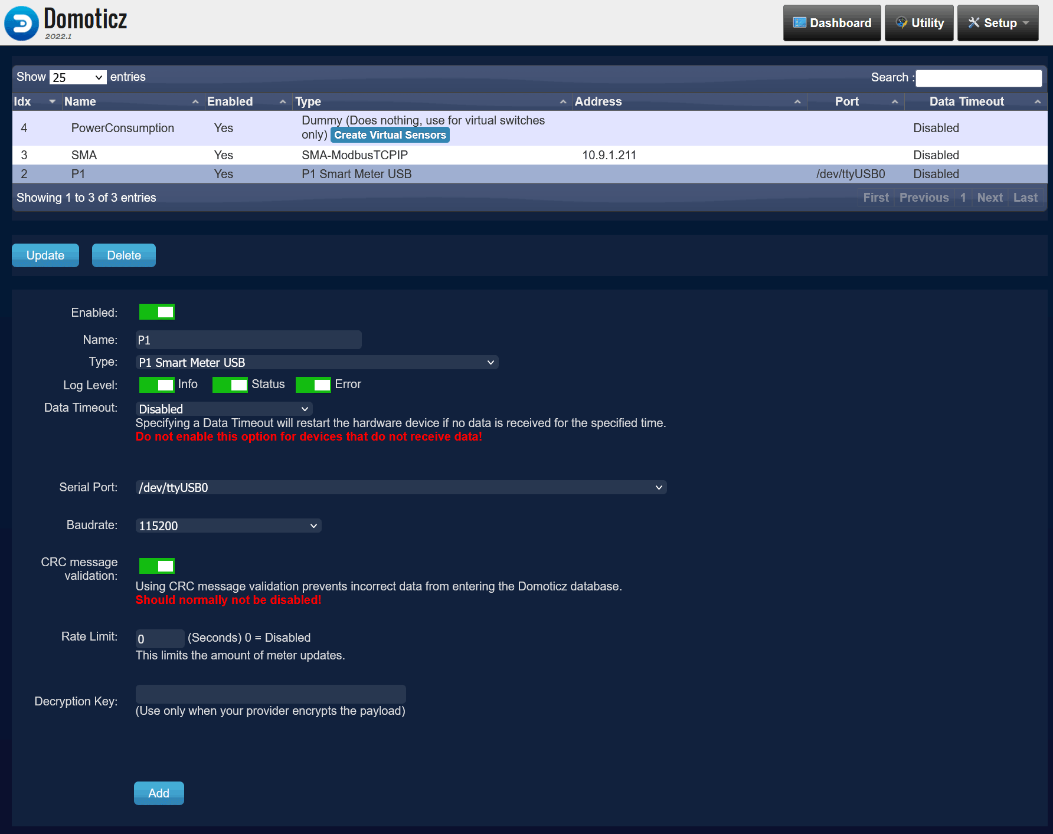Sort table by Port column
Image resolution: width=1053 pixels, height=834 pixels.
click(855, 101)
